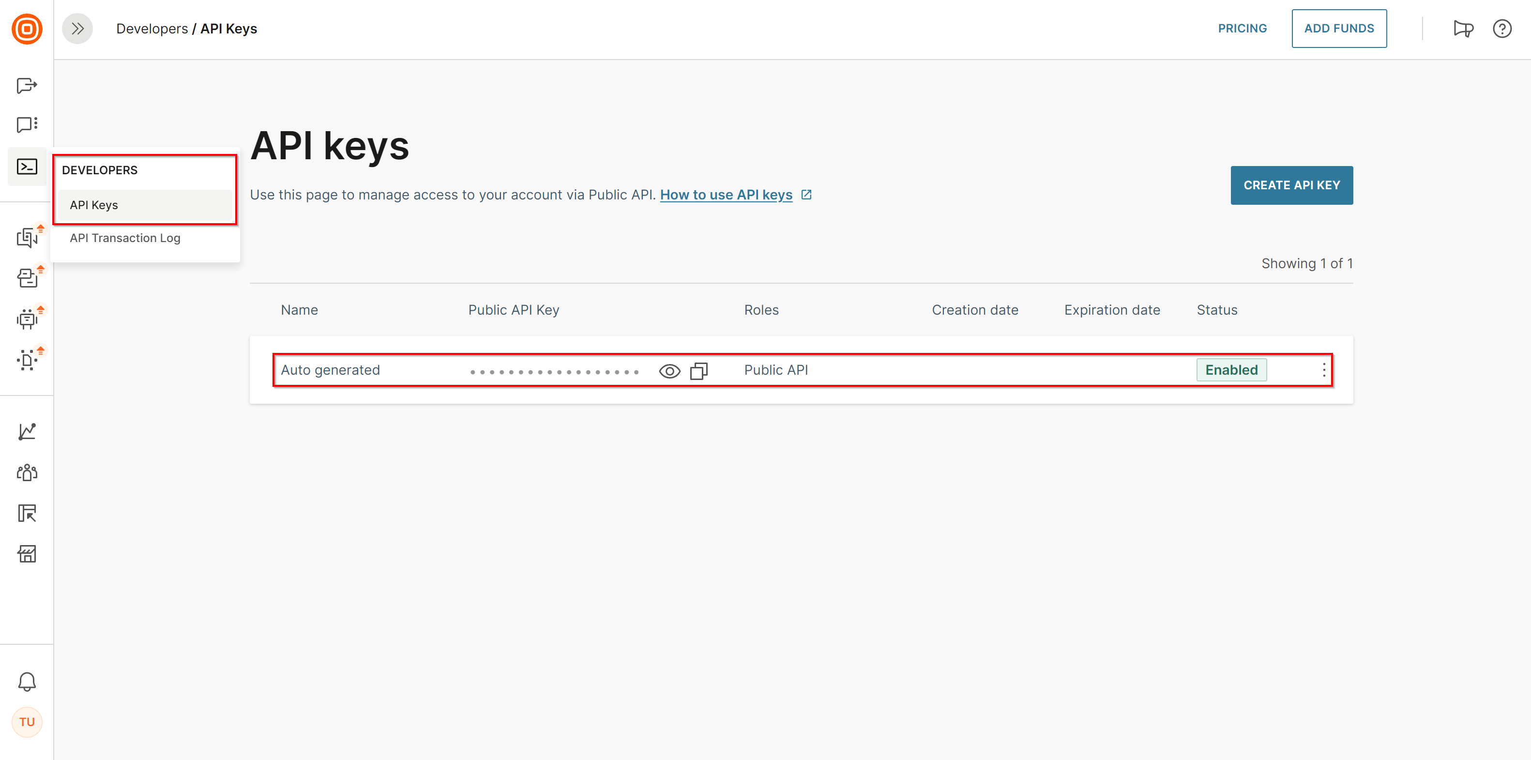Copy the Auto generated API key

[699, 371]
